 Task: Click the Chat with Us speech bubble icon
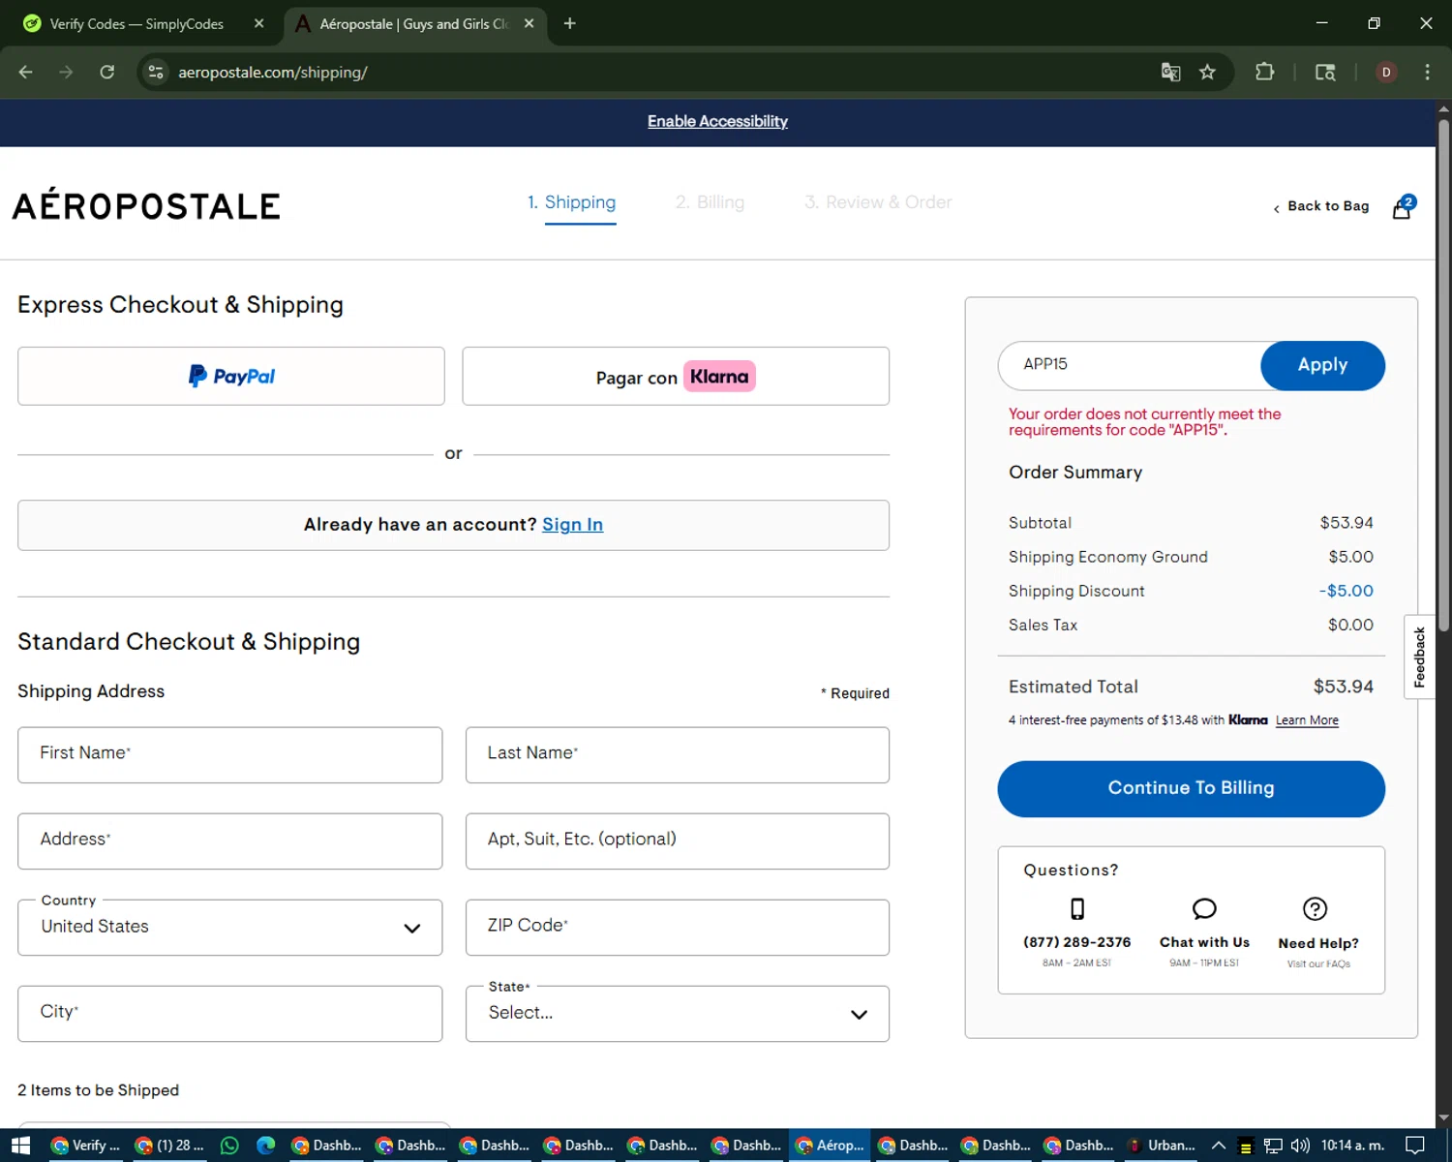tap(1204, 908)
